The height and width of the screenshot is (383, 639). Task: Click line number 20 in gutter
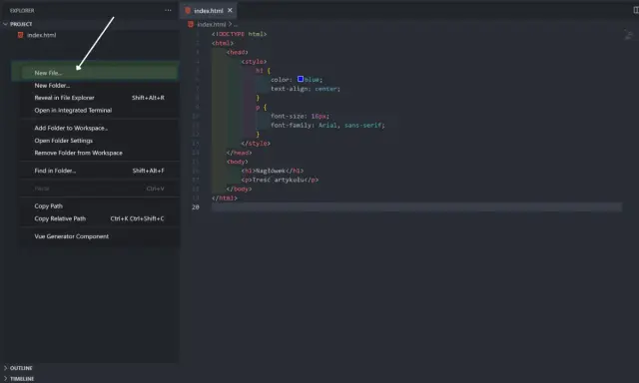point(196,207)
